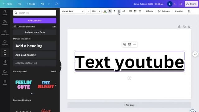The width and height of the screenshot is (199, 112).
Task: Click the Search text field
Action: pos(35,13)
